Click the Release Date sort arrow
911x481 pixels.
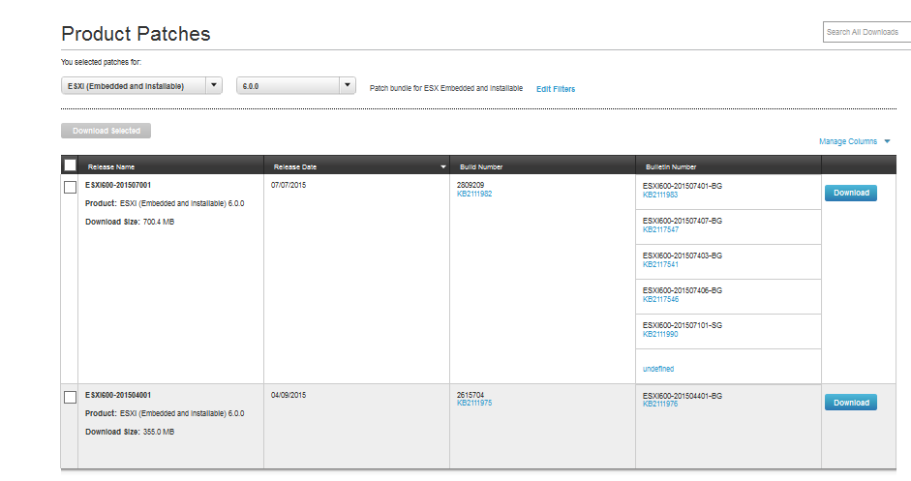pyautogui.click(x=442, y=166)
